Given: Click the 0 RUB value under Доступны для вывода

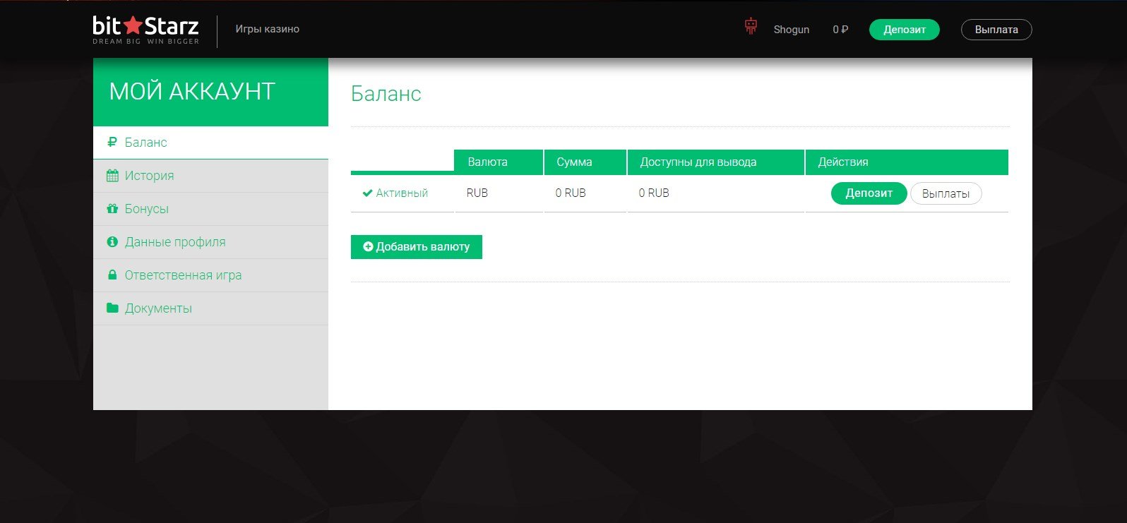Looking at the screenshot, I should pos(654,193).
